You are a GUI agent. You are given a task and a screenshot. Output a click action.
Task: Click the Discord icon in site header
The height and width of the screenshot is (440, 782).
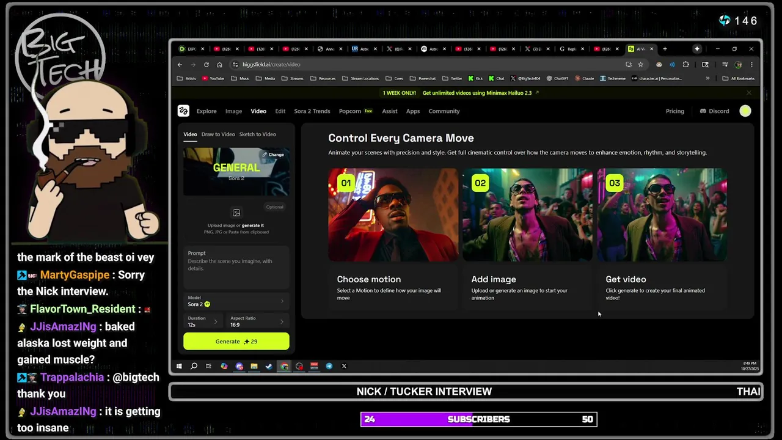pyautogui.click(x=703, y=111)
